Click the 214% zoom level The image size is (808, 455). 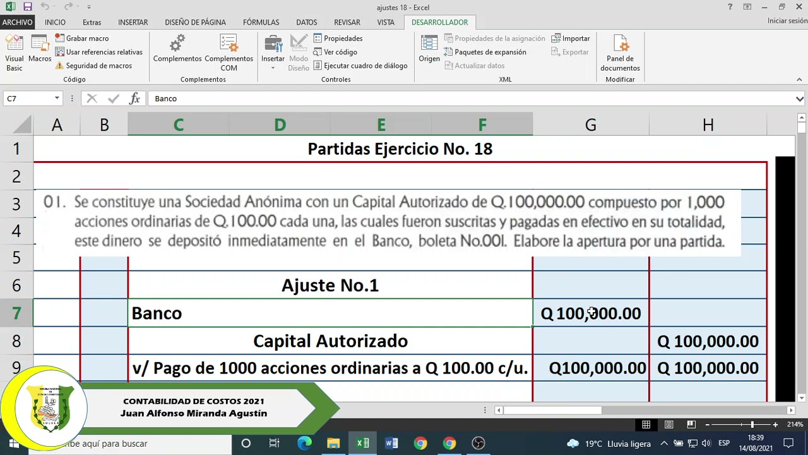click(x=795, y=425)
